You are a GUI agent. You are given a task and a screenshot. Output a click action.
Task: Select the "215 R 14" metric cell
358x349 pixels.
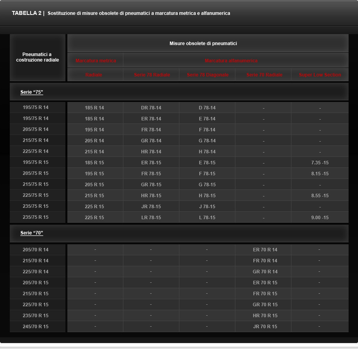(94, 151)
